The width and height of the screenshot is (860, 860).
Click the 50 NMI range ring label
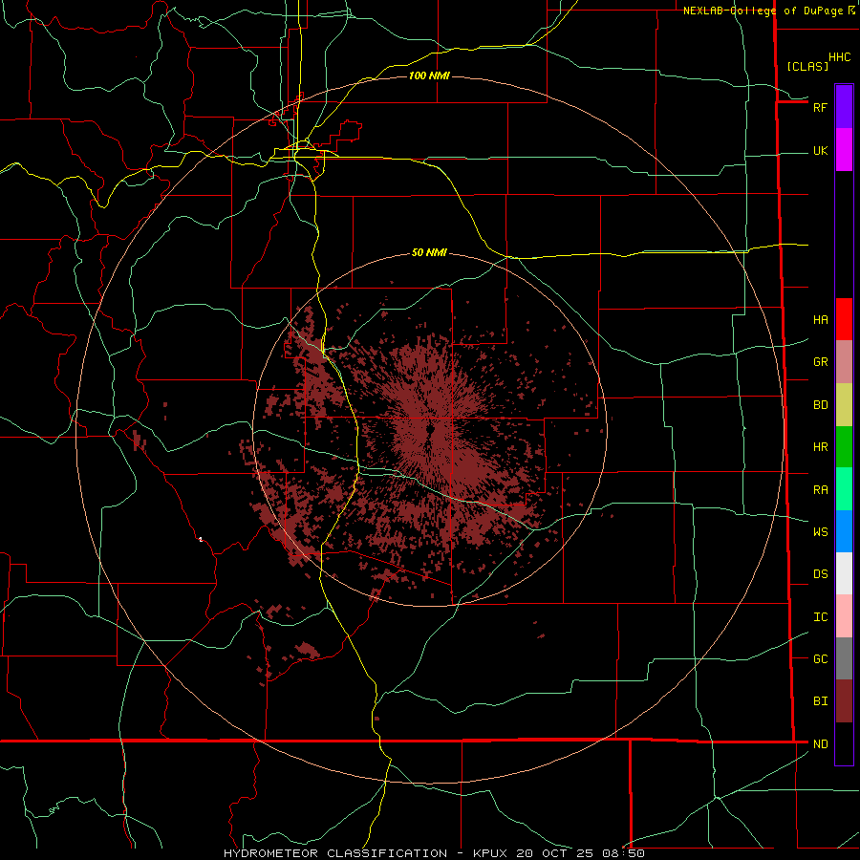(x=429, y=252)
